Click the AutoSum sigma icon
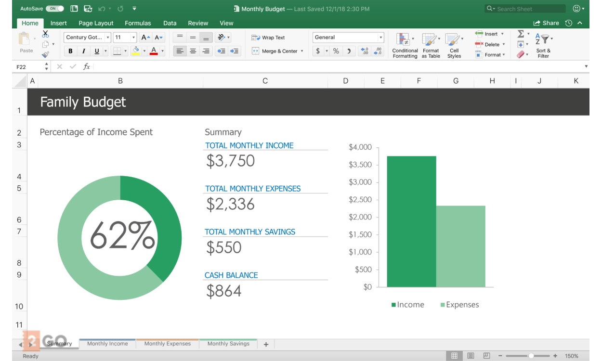Image resolution: width=602 pixels, height=361 pixels. tap(521, 34)
